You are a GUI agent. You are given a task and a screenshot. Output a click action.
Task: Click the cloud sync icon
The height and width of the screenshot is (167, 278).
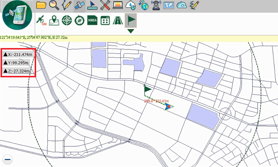point(182,5)
